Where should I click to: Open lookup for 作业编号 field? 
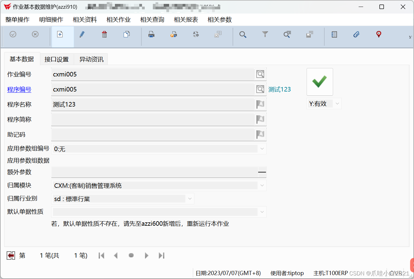point(260,74)
